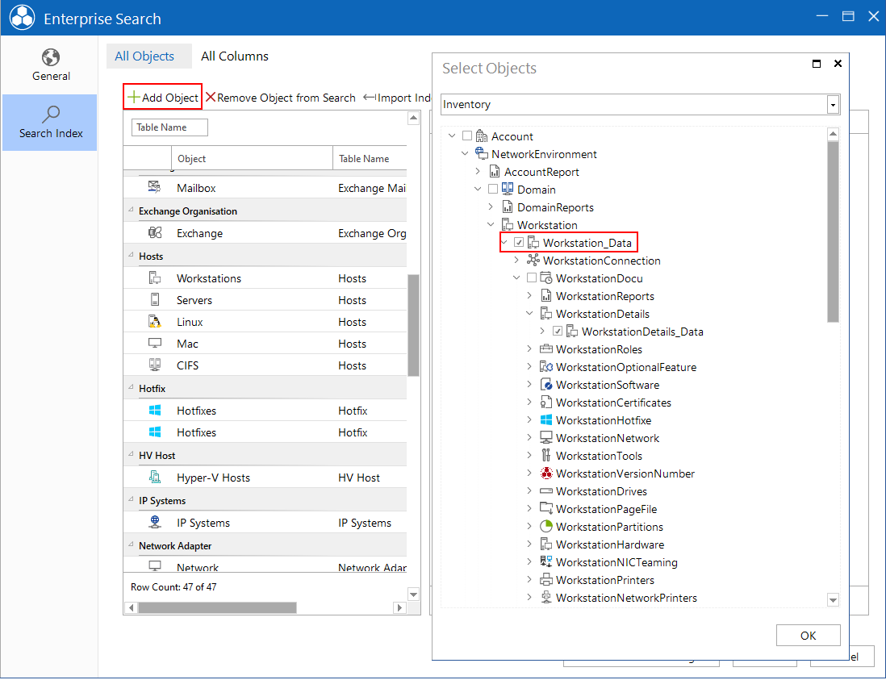Sort by the Table Name column header
The height and width of the screenshot is (680, 886).
point(370,159)
